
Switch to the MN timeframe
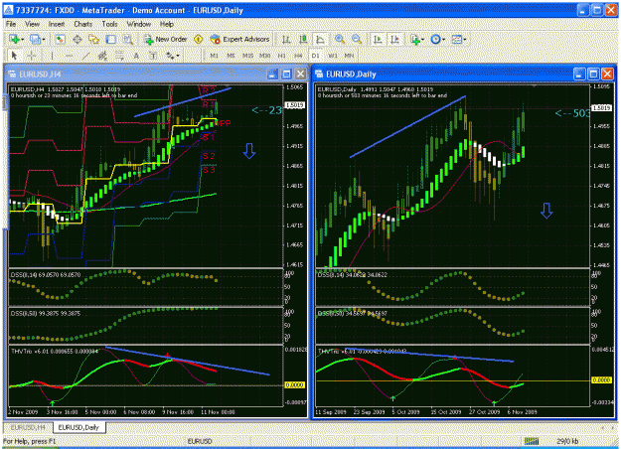(x=349, y=56)
